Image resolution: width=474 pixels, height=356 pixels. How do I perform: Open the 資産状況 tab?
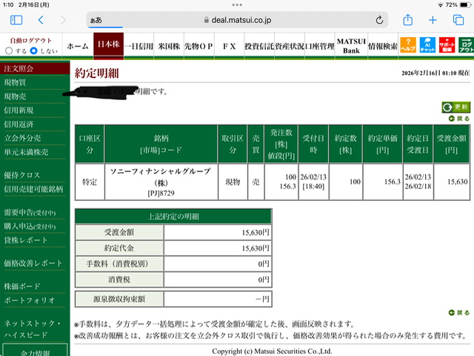point(290,46)
